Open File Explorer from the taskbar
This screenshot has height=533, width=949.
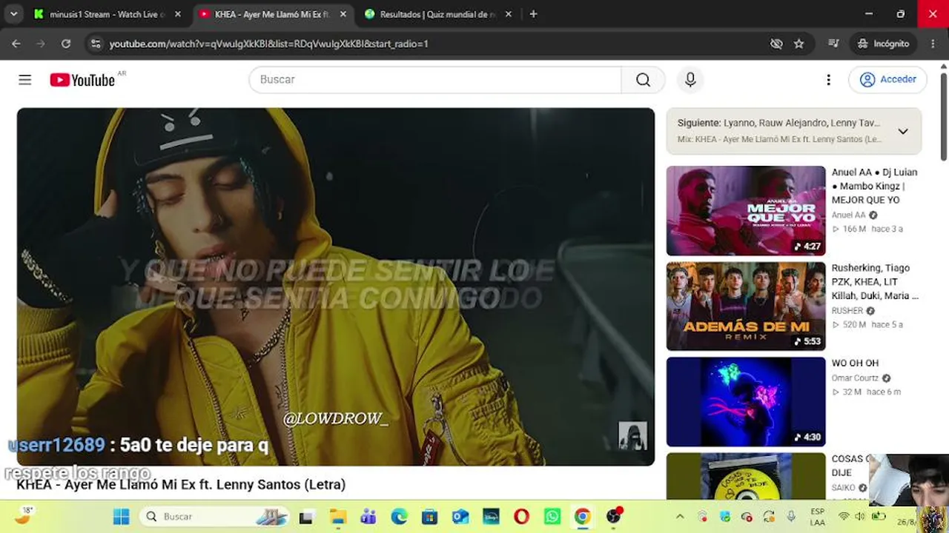338,517
